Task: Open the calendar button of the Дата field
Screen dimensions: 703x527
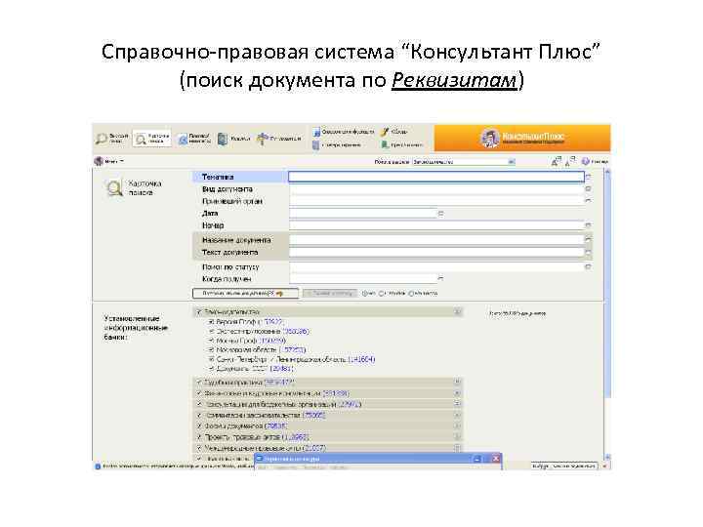Action: (x=440, y=214)
